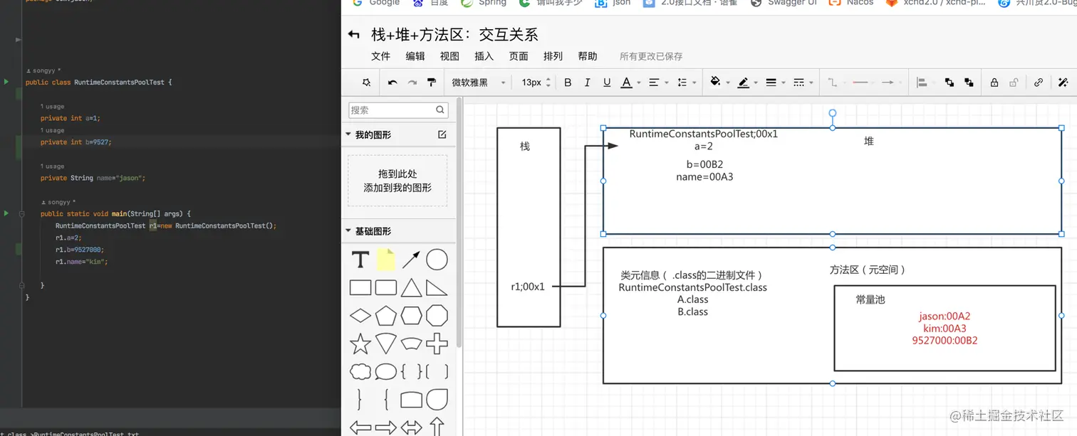This screenshot has height=436, width=1077.
Task: Click the 方法区（元空间）label
Action: coord(868,270)
